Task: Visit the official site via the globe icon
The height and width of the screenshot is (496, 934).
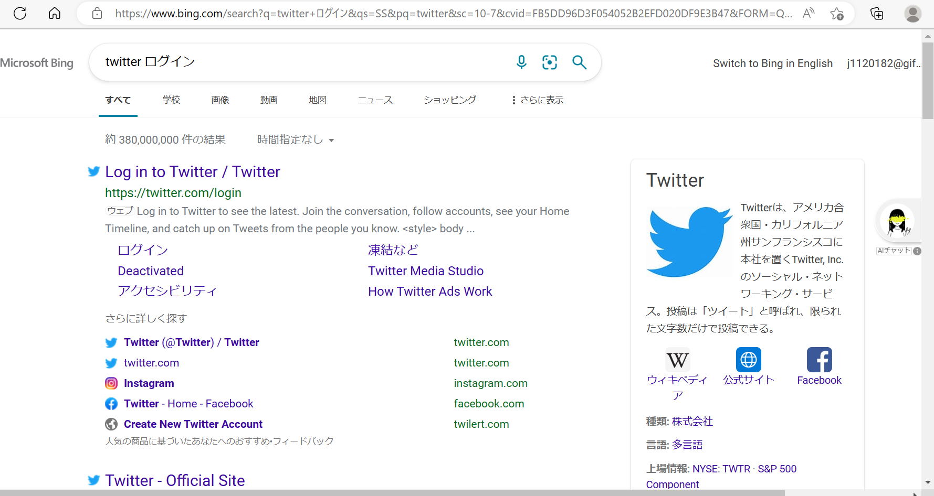Action: point(748,359)
